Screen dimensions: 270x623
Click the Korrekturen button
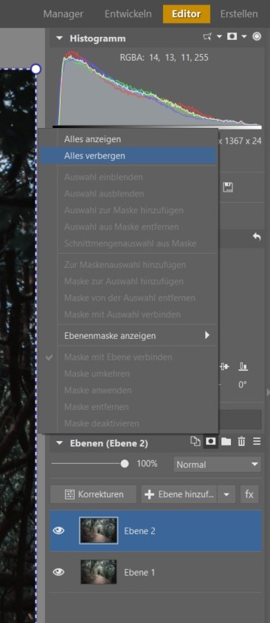tap(94, 494)
